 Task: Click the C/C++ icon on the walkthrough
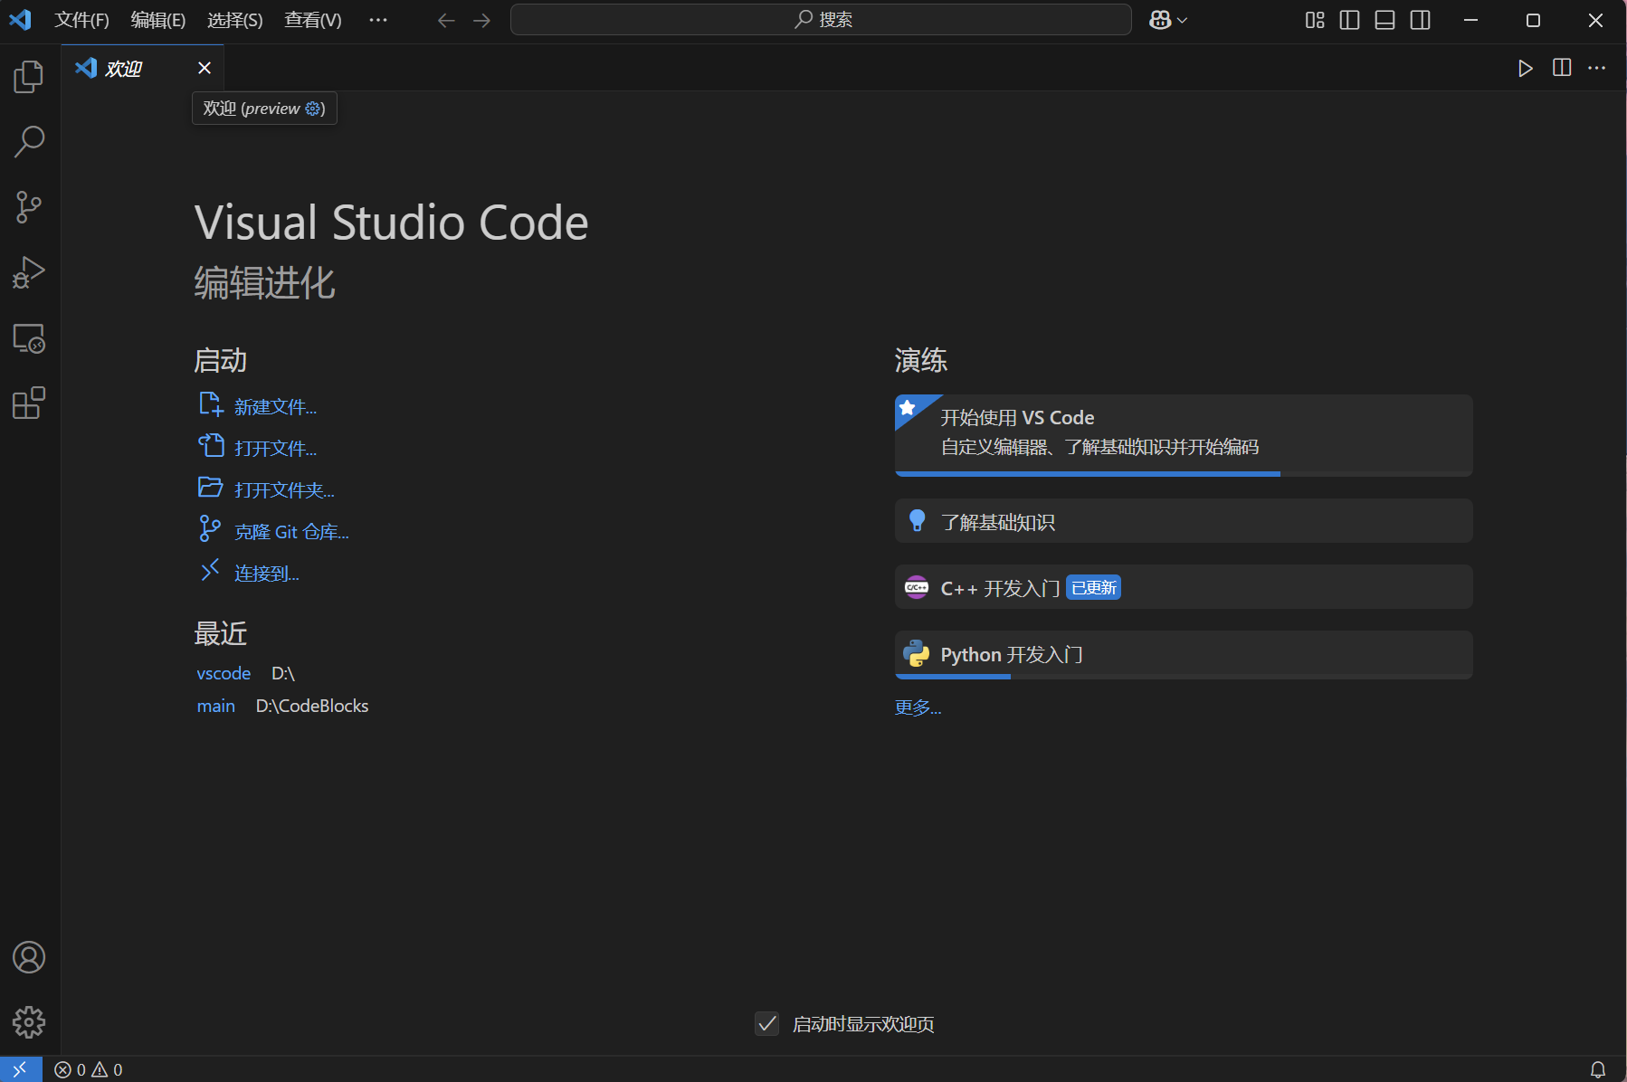[x=917, y=587]
